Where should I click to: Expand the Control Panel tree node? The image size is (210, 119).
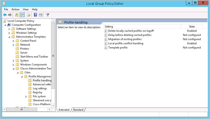point(13,41)
